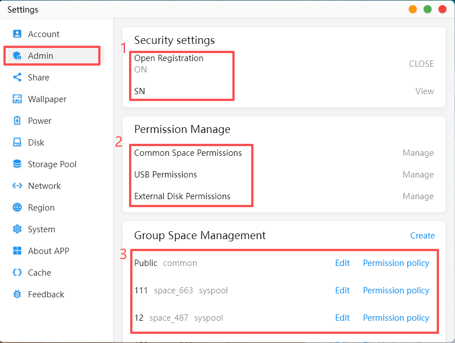Edit the 111 space_663 group
The image size is (455, 343).
tap(342, 290)
